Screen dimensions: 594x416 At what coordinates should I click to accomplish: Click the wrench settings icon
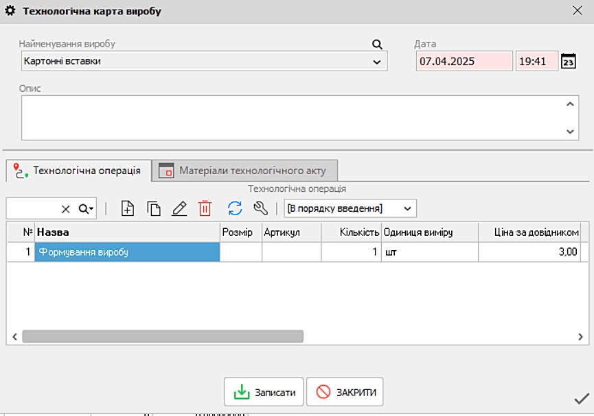tap(260, 208)
